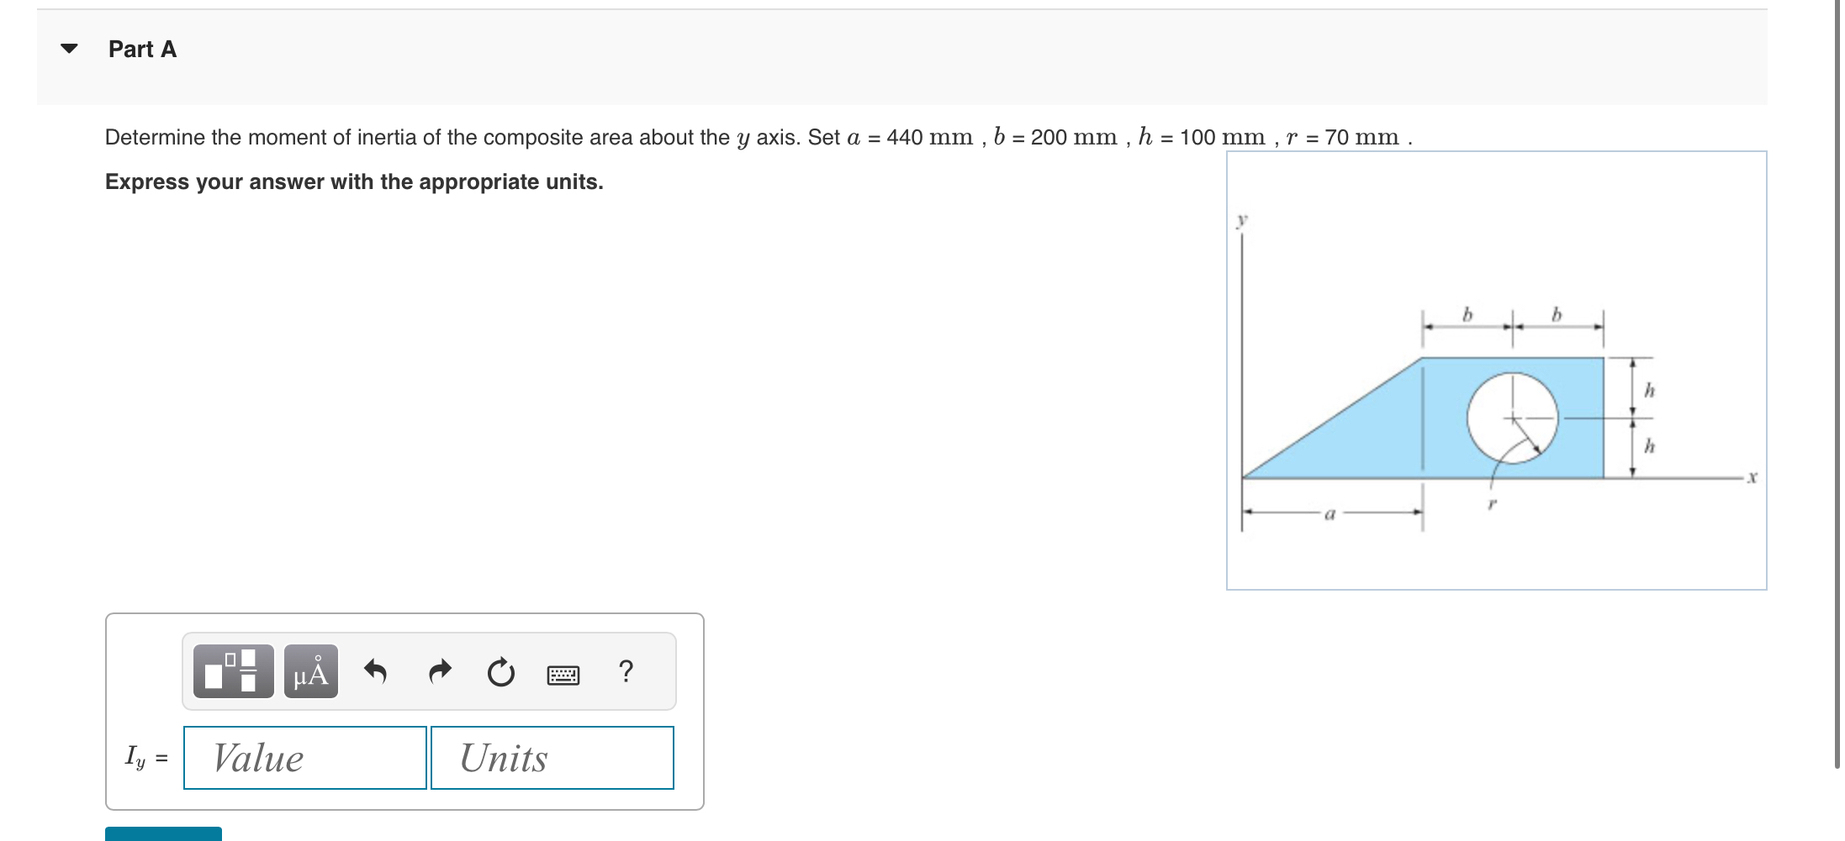This screenshot has height=841, width=1845.
Task: Click the Part A disclosure triangle
Action: 71,48
